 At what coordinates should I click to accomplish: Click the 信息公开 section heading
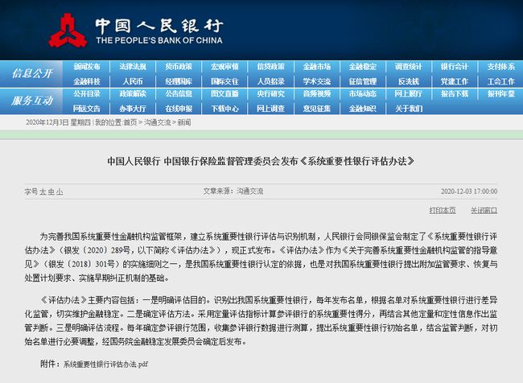[x=32, y=74]
